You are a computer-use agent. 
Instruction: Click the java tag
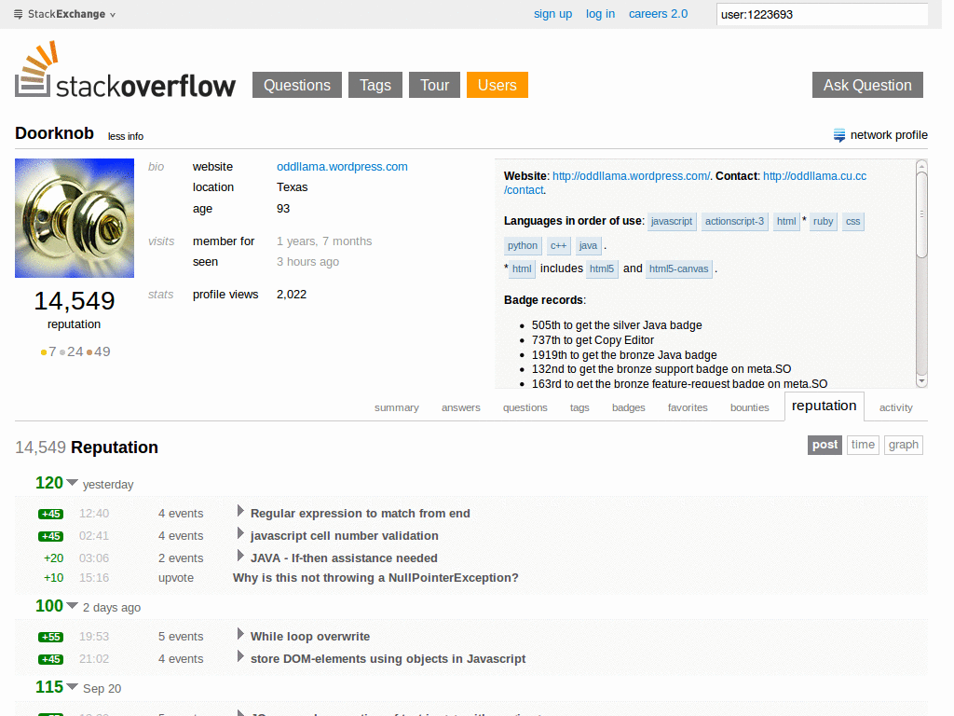click(x=589, y=246)
